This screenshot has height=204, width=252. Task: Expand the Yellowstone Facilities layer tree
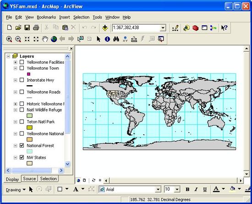pos(15,62)
